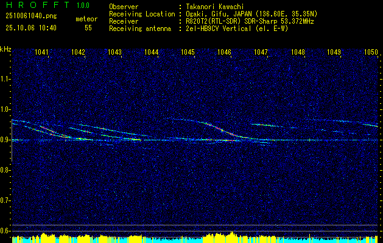
Task: Click the 0.9 frequency axis label
Action: (5, 140)
